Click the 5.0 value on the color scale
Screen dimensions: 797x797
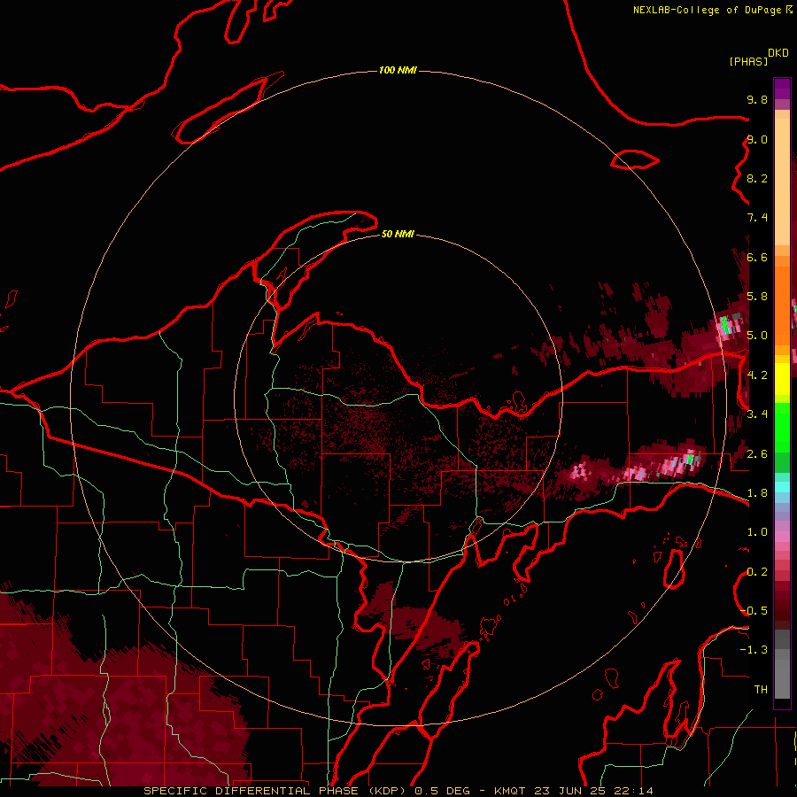(x=757, y=336)
